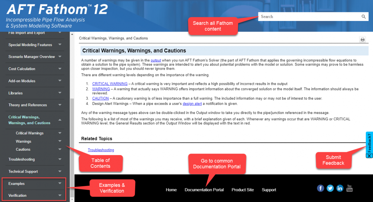Follow the CAUTION list link

(101, 99)
